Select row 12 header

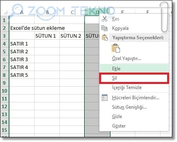[x=4, y=106]
